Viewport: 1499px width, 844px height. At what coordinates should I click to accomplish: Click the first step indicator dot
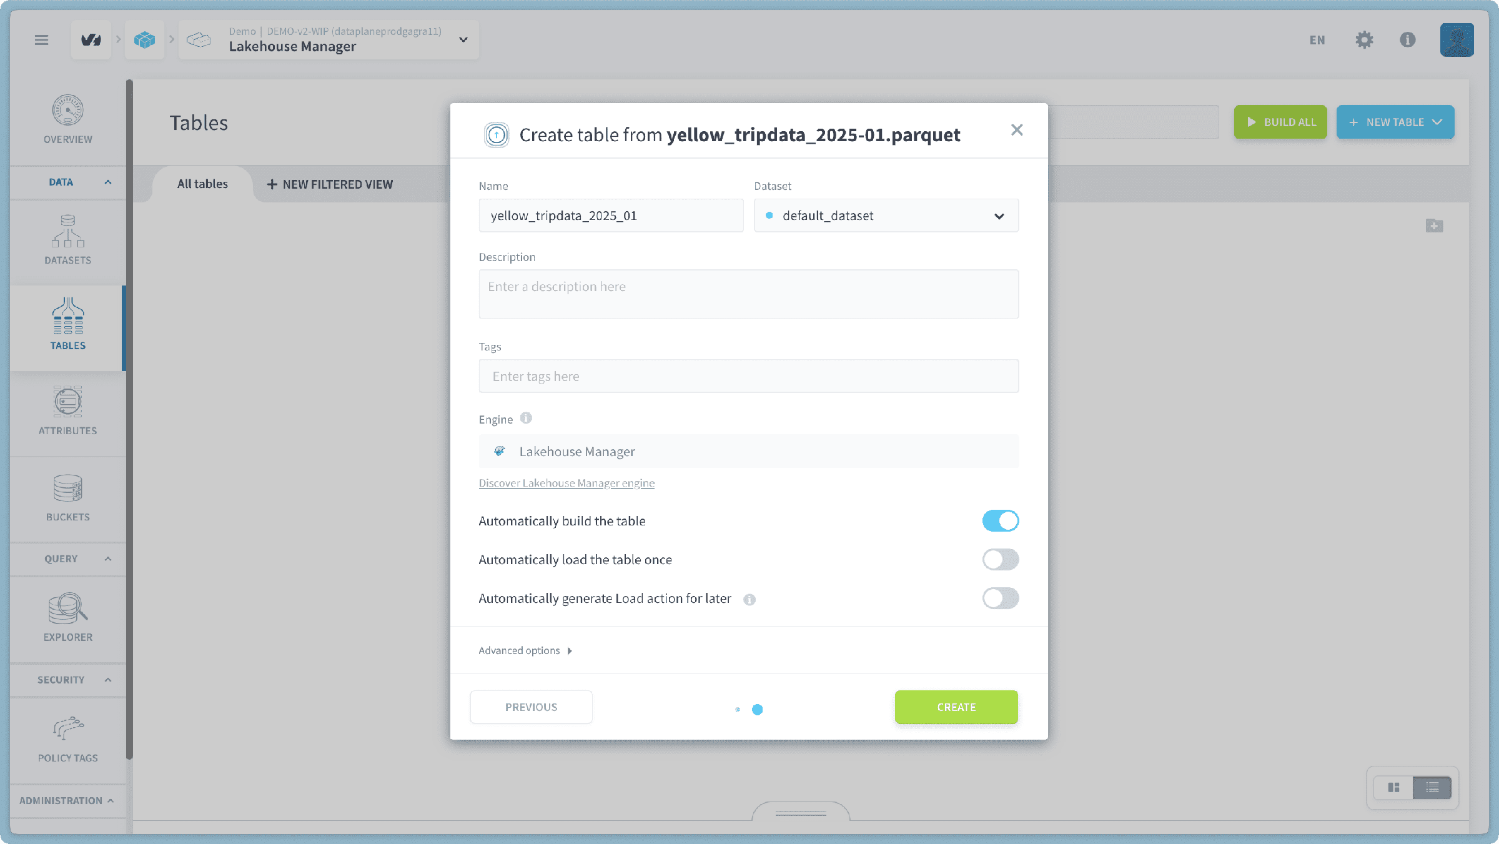[738, 710]
